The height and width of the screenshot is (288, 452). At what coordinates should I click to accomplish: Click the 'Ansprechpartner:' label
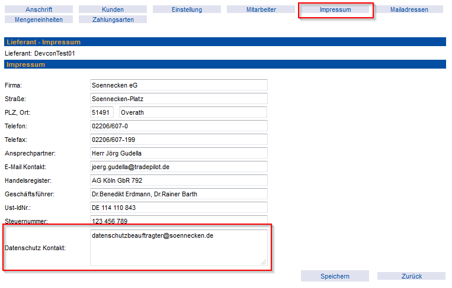click(30, 153)
